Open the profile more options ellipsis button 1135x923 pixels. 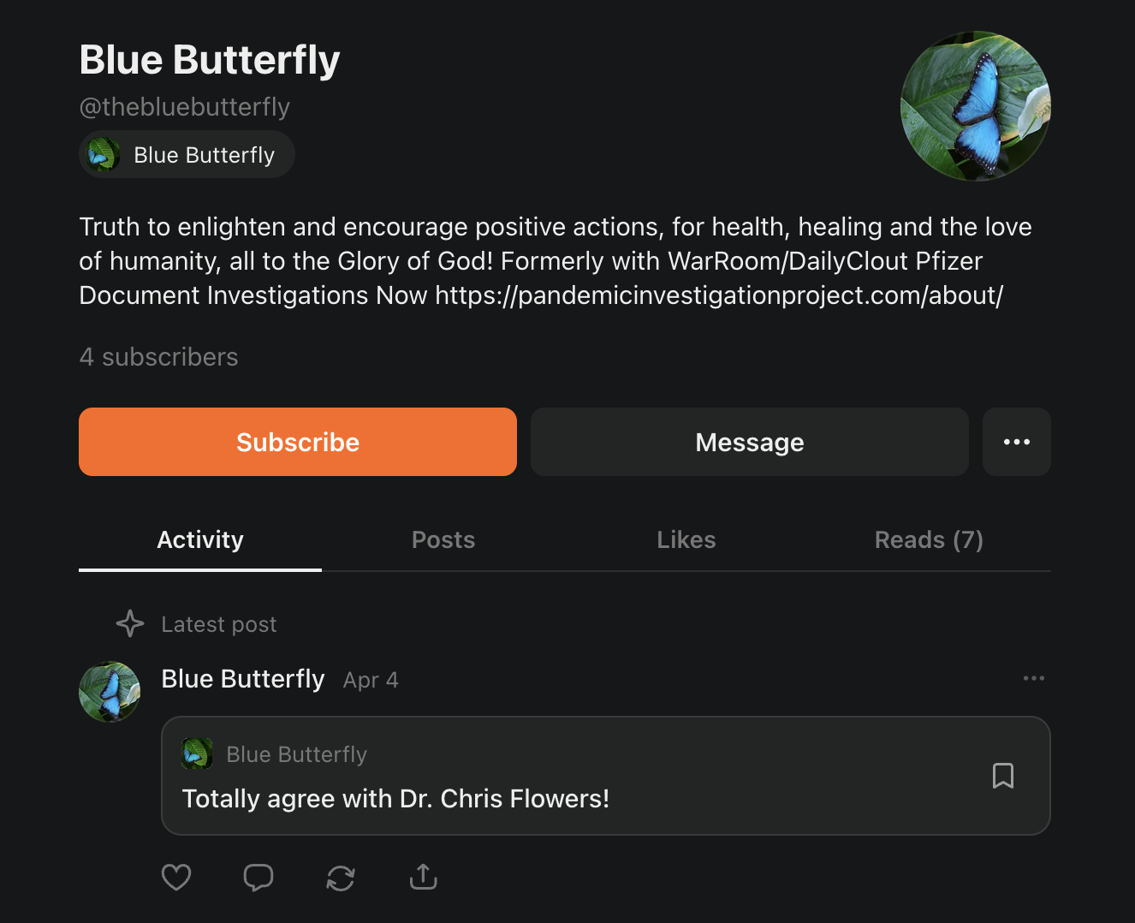coord(1016,442)
